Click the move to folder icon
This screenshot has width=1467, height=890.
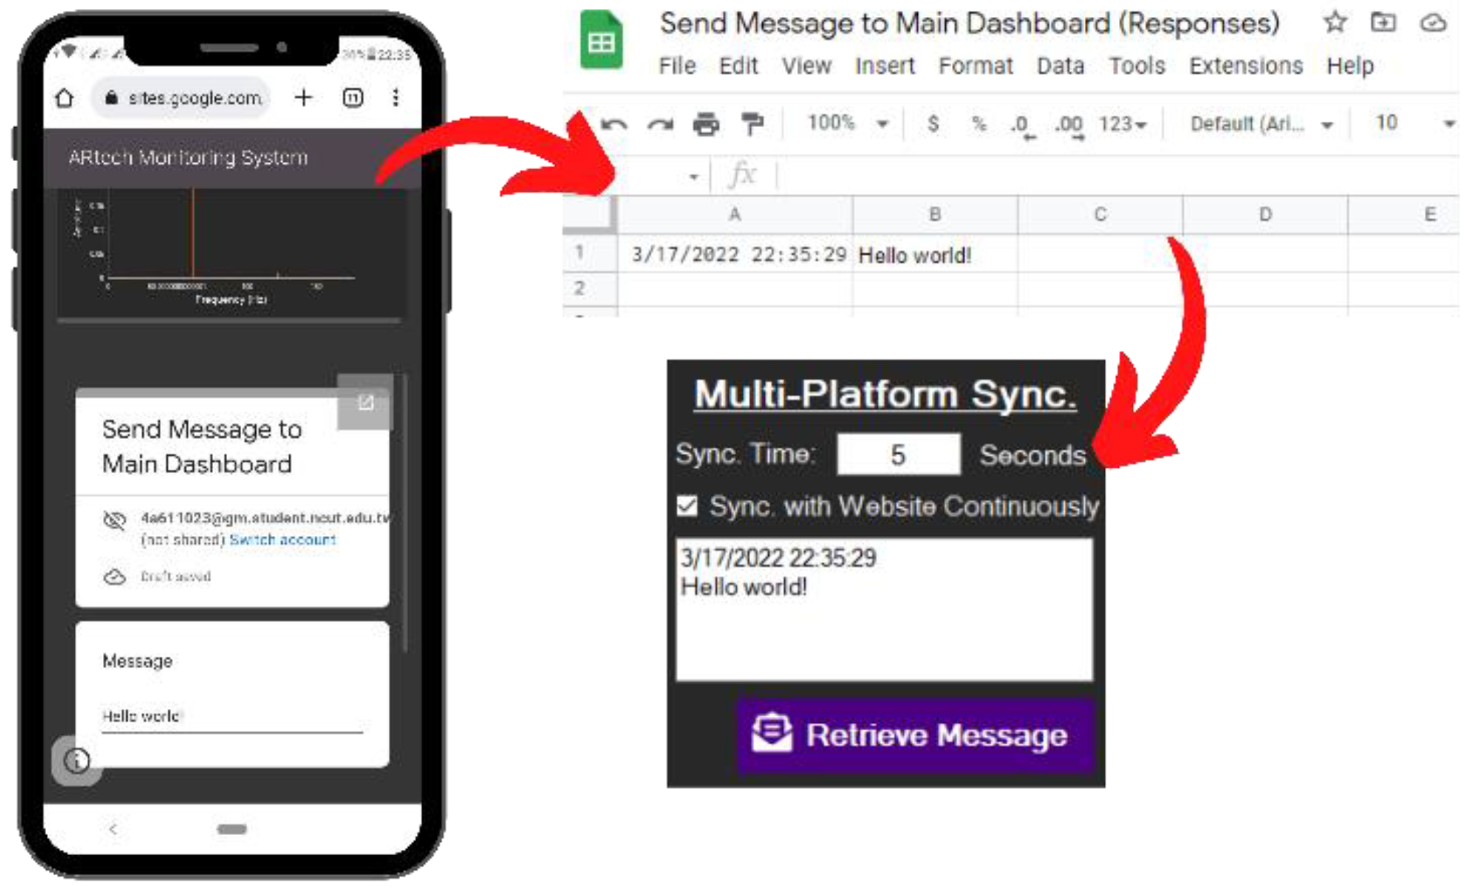coord(1382,22)
